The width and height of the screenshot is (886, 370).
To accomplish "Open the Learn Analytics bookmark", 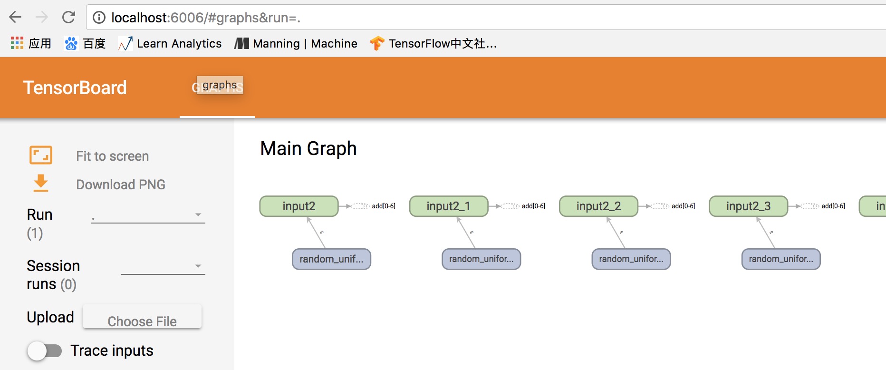I will [x=170, y=43].
